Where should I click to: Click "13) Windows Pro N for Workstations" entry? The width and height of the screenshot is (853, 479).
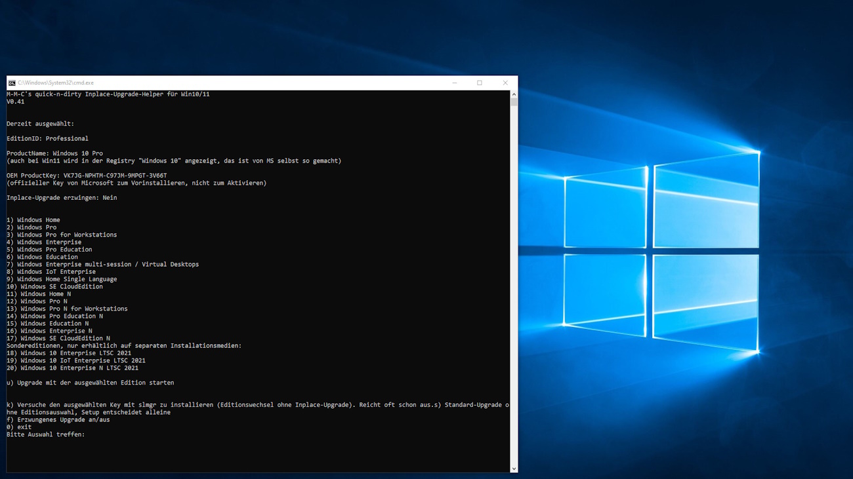[x=67, y=309]
